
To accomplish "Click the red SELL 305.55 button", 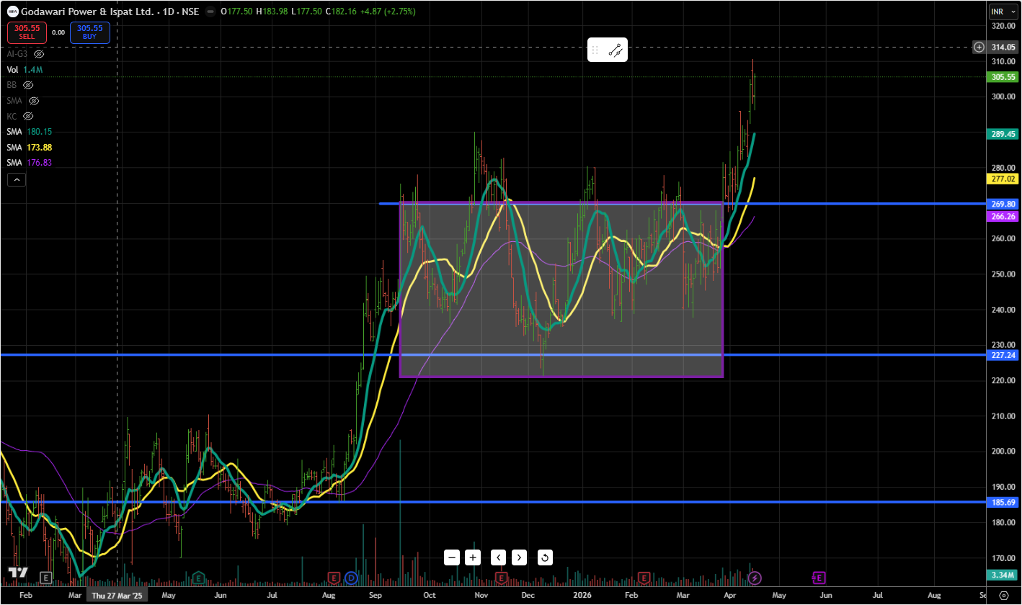I will [x=27, y=32].
